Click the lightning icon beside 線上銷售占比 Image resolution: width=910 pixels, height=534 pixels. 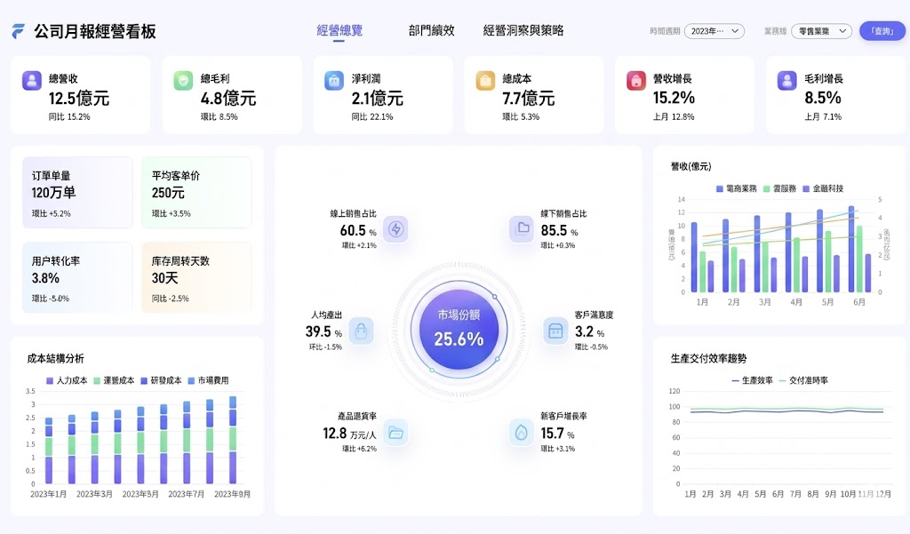click(395, 229)
